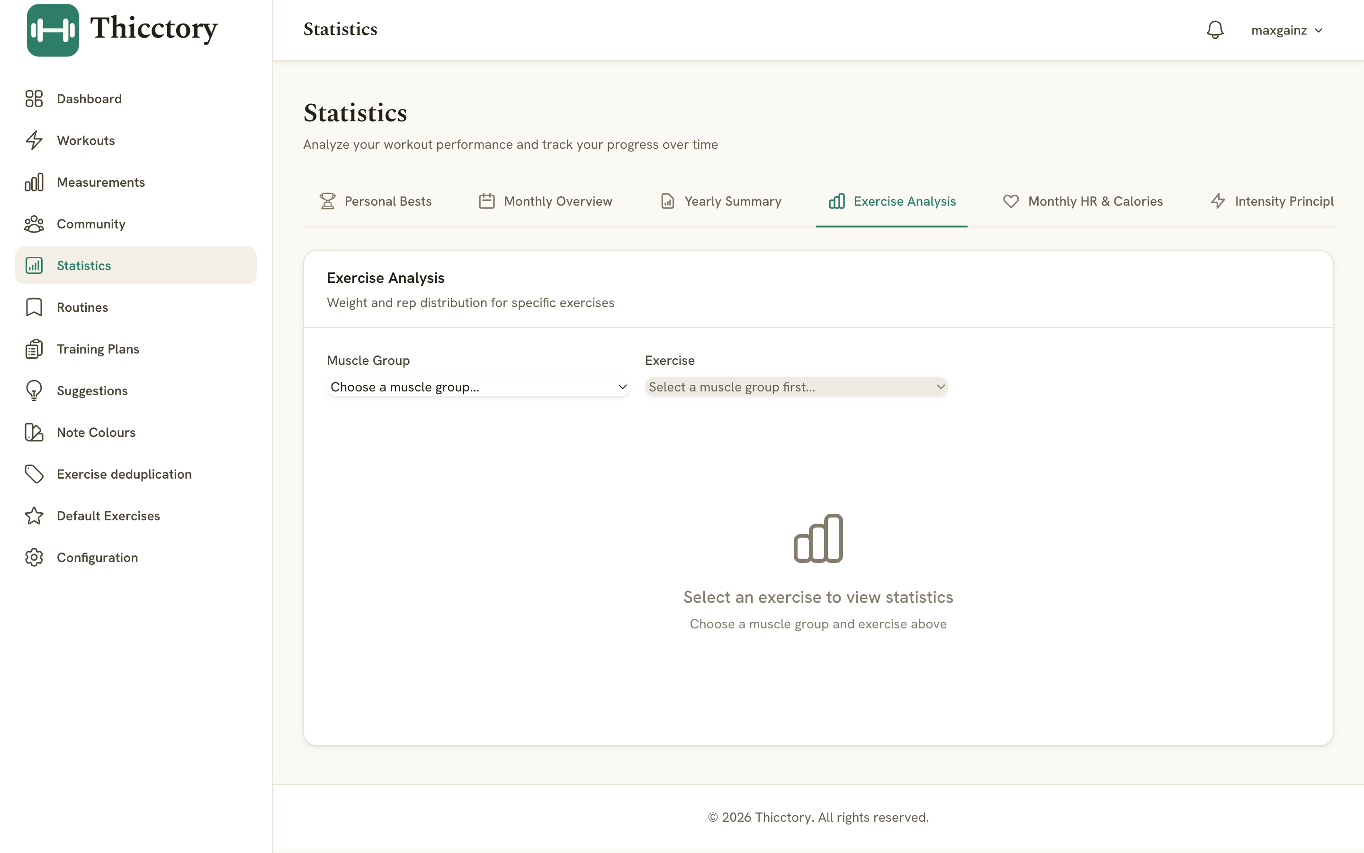This screenshot has height=853, width=1364.
Task: Click the Thicctory dumbbell logo icon
Action: pyautogui.click(x=53, y=30)
